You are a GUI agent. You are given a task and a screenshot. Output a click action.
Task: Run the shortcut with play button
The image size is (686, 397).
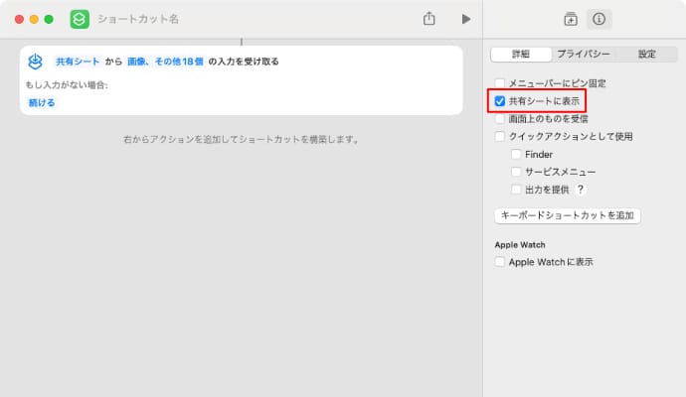465,19
